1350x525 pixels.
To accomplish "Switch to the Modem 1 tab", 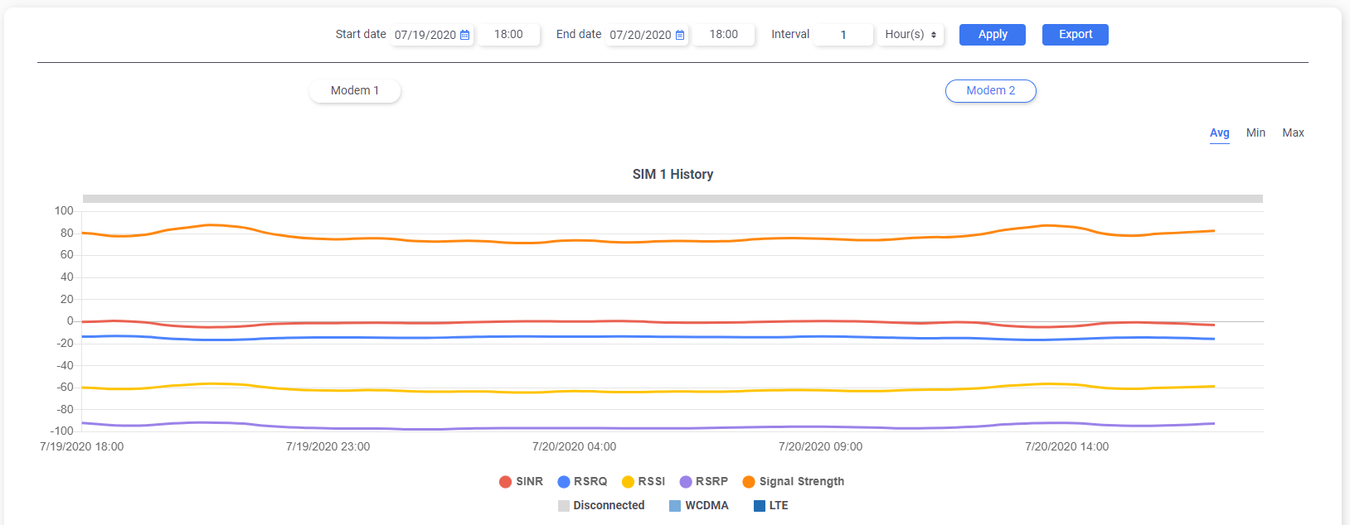I will (355, 91).
